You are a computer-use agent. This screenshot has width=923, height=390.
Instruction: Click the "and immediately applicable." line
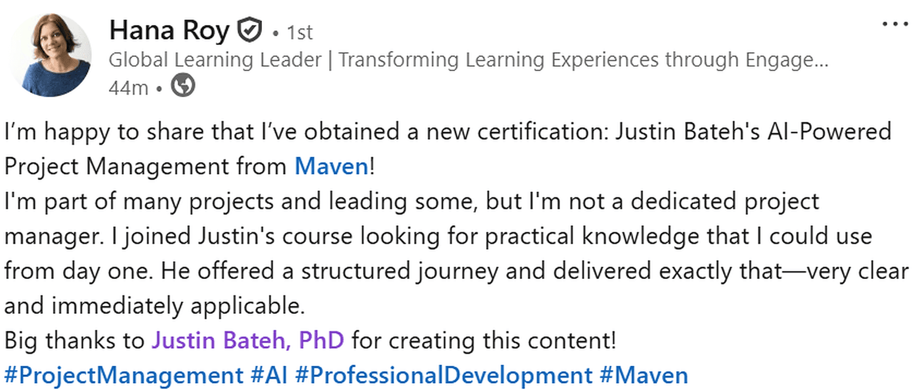(x=154, y=306)
